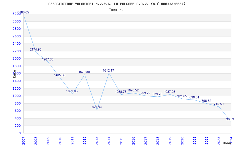Click the 2174.93 value label
Viewport: 234px width, 146px height.
tap(35, 49)
